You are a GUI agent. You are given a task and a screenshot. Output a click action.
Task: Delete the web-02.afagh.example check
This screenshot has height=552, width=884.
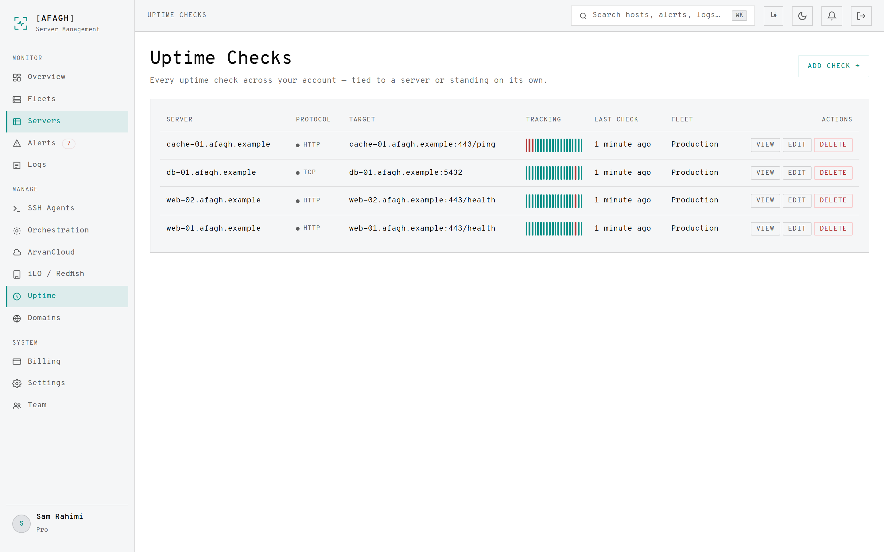833,201
